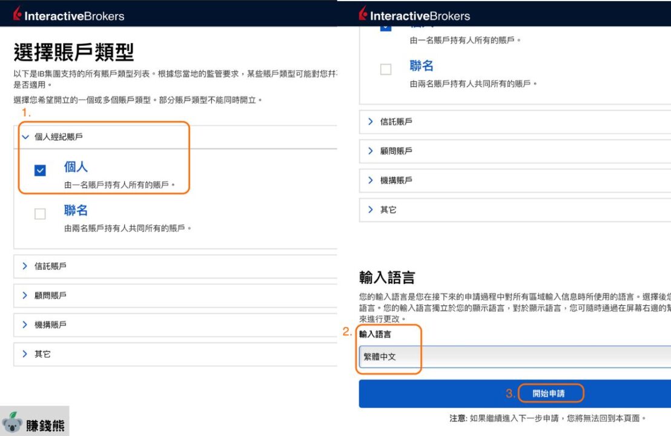Expand 其它 on the 輸入語言 page
The image size is (671, 436).
pyautogui.click(x=515, y=210)
